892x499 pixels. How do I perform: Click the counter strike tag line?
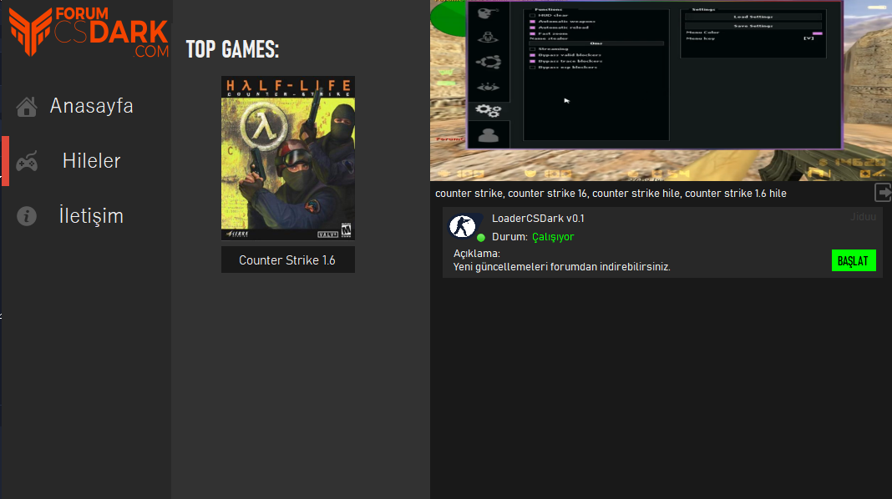611,194
